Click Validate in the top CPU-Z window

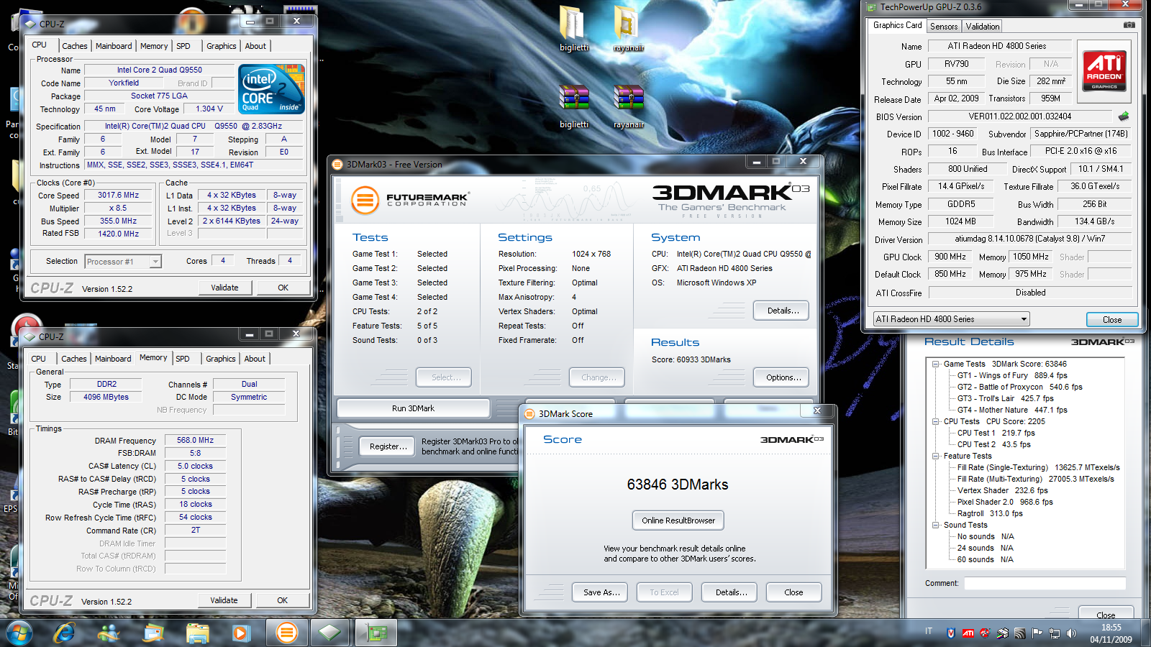(224, 288)
